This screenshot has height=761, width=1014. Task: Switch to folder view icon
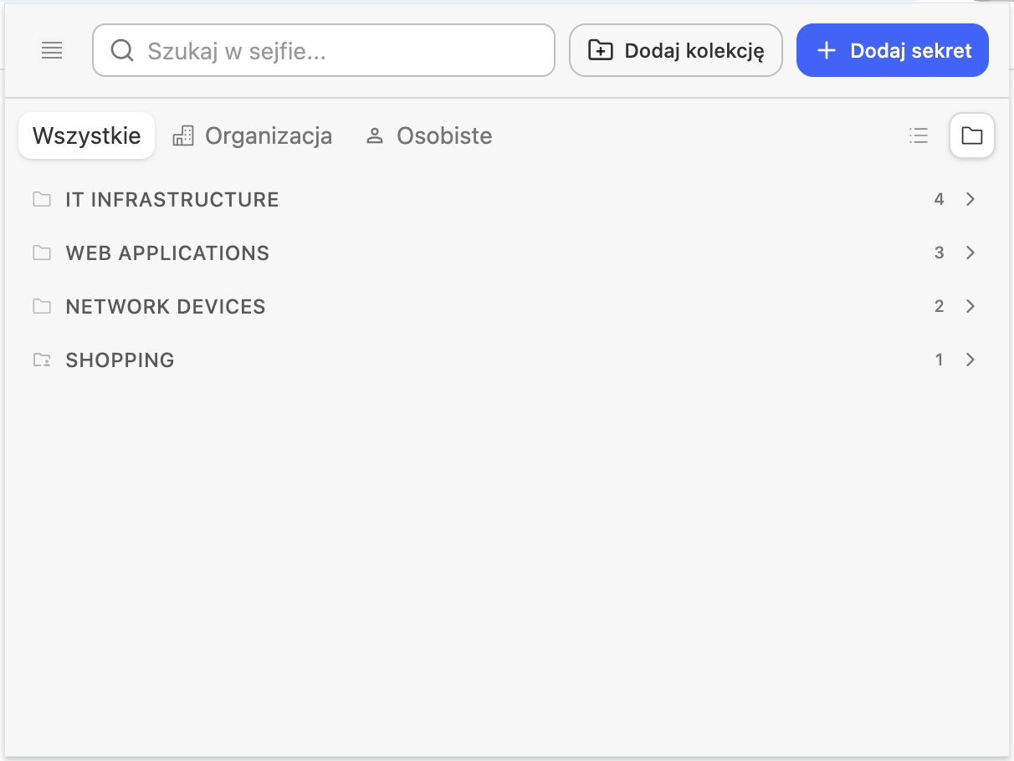(x=972, y=135)
